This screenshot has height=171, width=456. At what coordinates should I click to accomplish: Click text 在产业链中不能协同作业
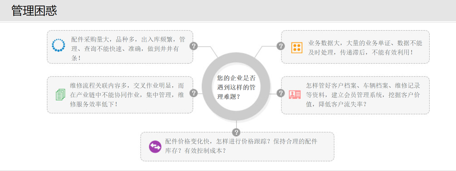[x=105, y=95]
